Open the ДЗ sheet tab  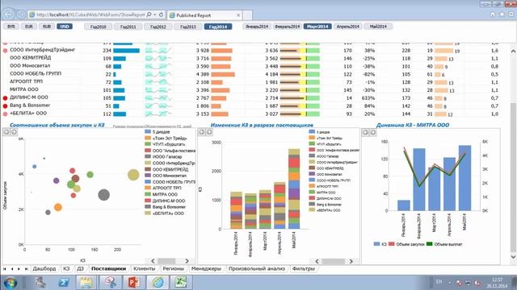[80, 268]
